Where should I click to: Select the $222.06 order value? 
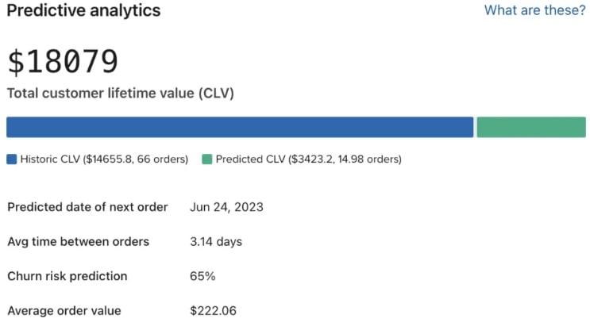213,311
